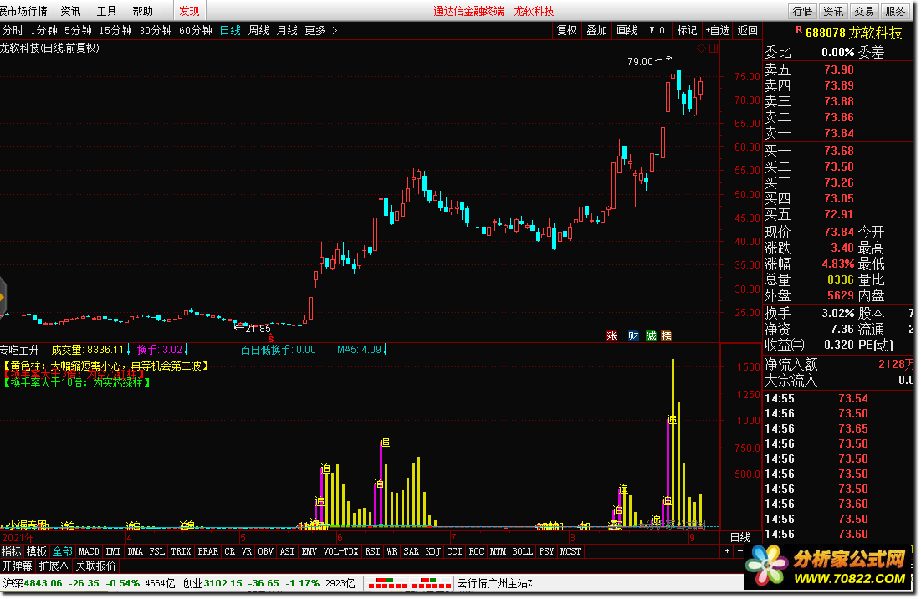Select the 60分钟 timeframe
921x599 pixels.
195,31
